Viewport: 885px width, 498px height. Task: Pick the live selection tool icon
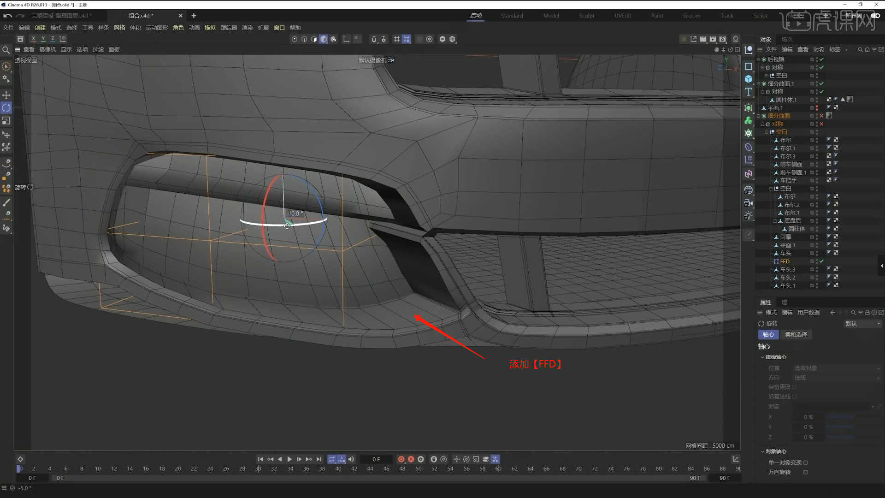click(6, 66)
